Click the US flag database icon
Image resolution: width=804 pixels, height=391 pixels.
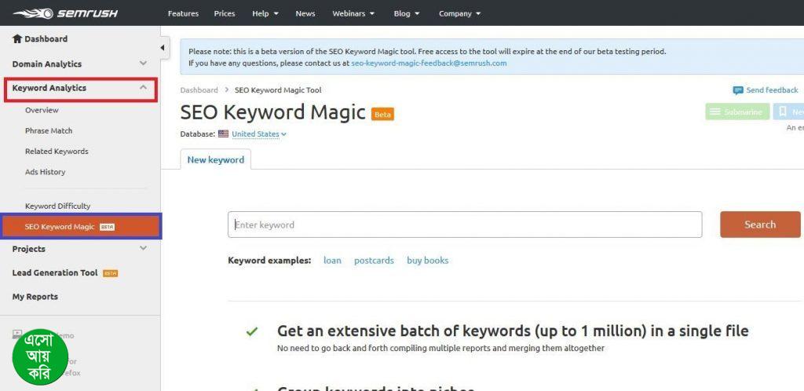click(223, 134)
